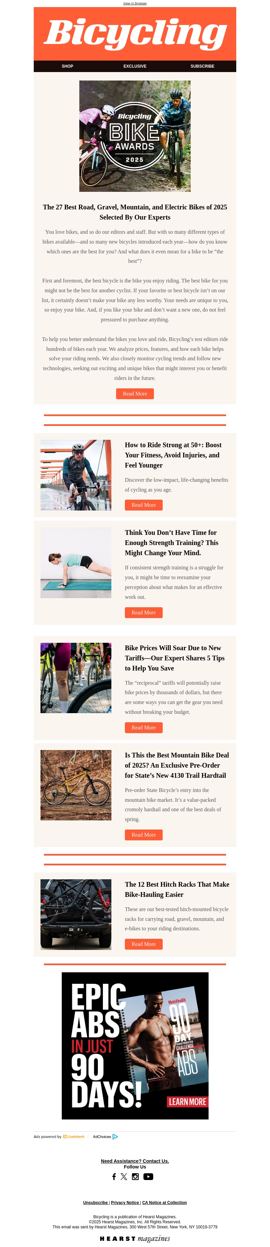This screenshot has width=270, height=1247.
Task: Click the AdChoices triangle icon
Action: pyautogui.click(x=115, y=1136)
